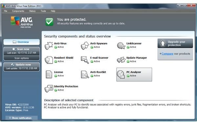Open the History menu
197x122 pixels.
(x=32, y=11)
